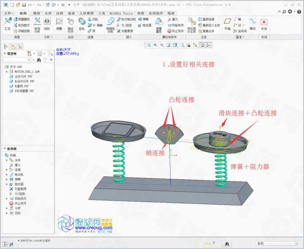Expand the 主体 node in mechanism tree
Image resolution: width=304 pixels, height=249 pixels.
pyautogui.click(x=7, y=160)
